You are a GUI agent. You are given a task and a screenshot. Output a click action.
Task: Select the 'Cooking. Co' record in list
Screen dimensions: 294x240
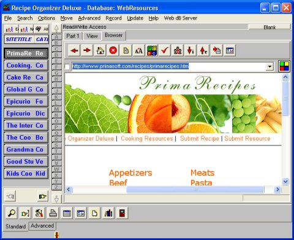[x=26, y=66]
